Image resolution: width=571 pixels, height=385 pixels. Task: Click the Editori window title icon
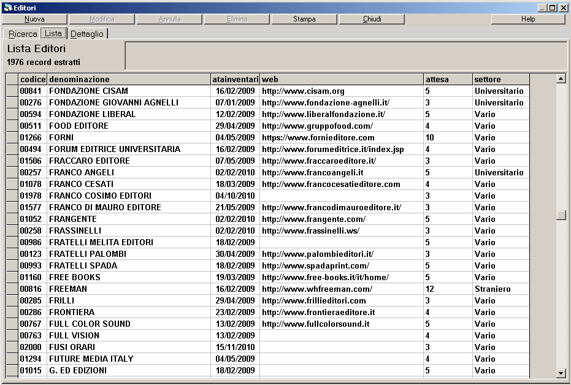[7, 8]
